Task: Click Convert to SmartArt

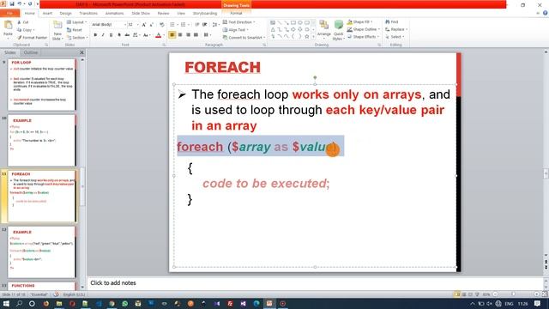Action: click(244, 38)
